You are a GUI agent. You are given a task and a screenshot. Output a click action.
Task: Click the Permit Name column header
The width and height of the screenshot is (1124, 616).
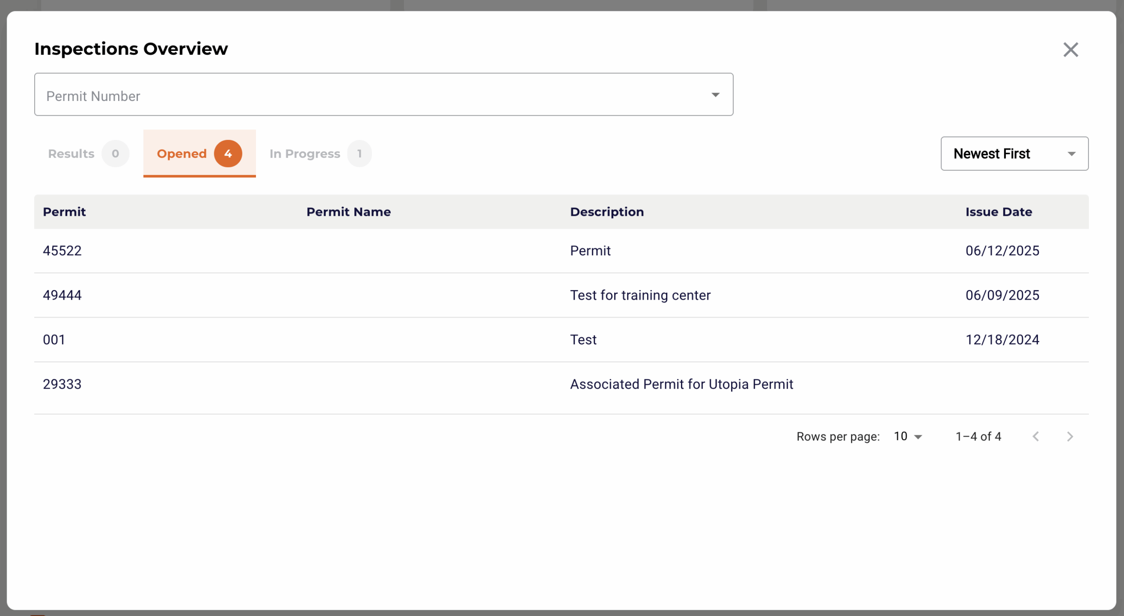point(348,212)
